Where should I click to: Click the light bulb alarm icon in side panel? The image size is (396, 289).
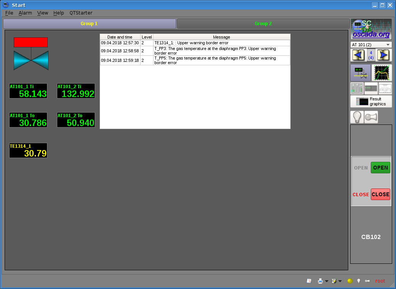pyautogui.click(x=357, y=117)
